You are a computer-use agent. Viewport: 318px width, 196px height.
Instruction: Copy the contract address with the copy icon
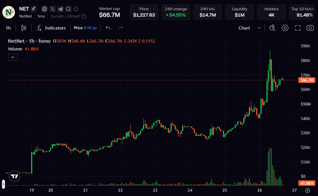[83, 16]
